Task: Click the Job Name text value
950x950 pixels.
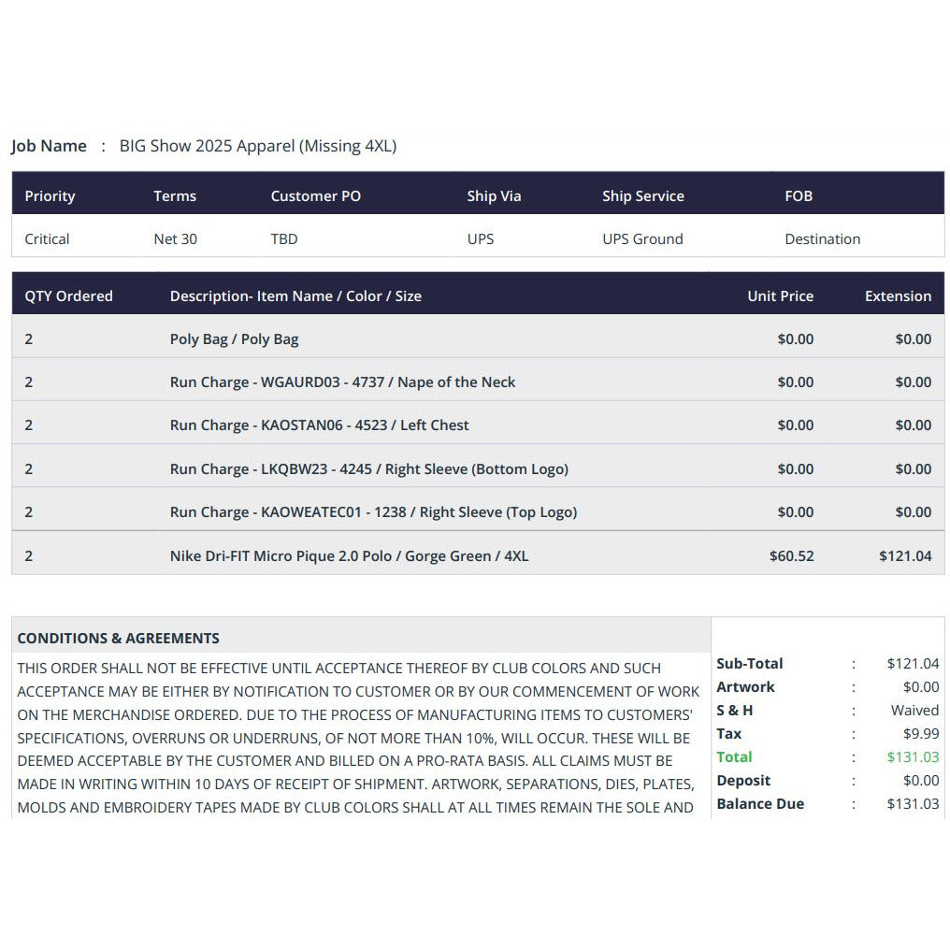Action: click(257, 146)
